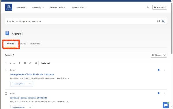Open more options for Invasive species reviews
Viewport: 173px width, 109px height.
point(164,94)
